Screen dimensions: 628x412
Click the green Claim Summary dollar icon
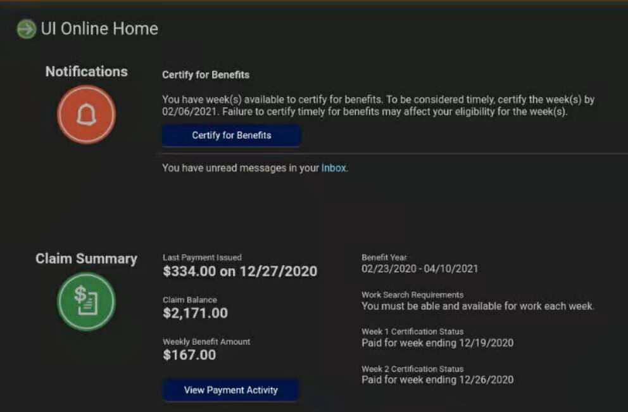[x=86, y=301]
